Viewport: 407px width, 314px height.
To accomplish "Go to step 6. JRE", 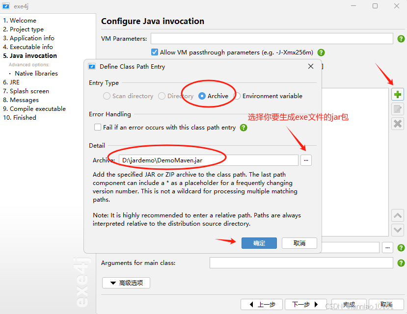I will coord(11,82).
